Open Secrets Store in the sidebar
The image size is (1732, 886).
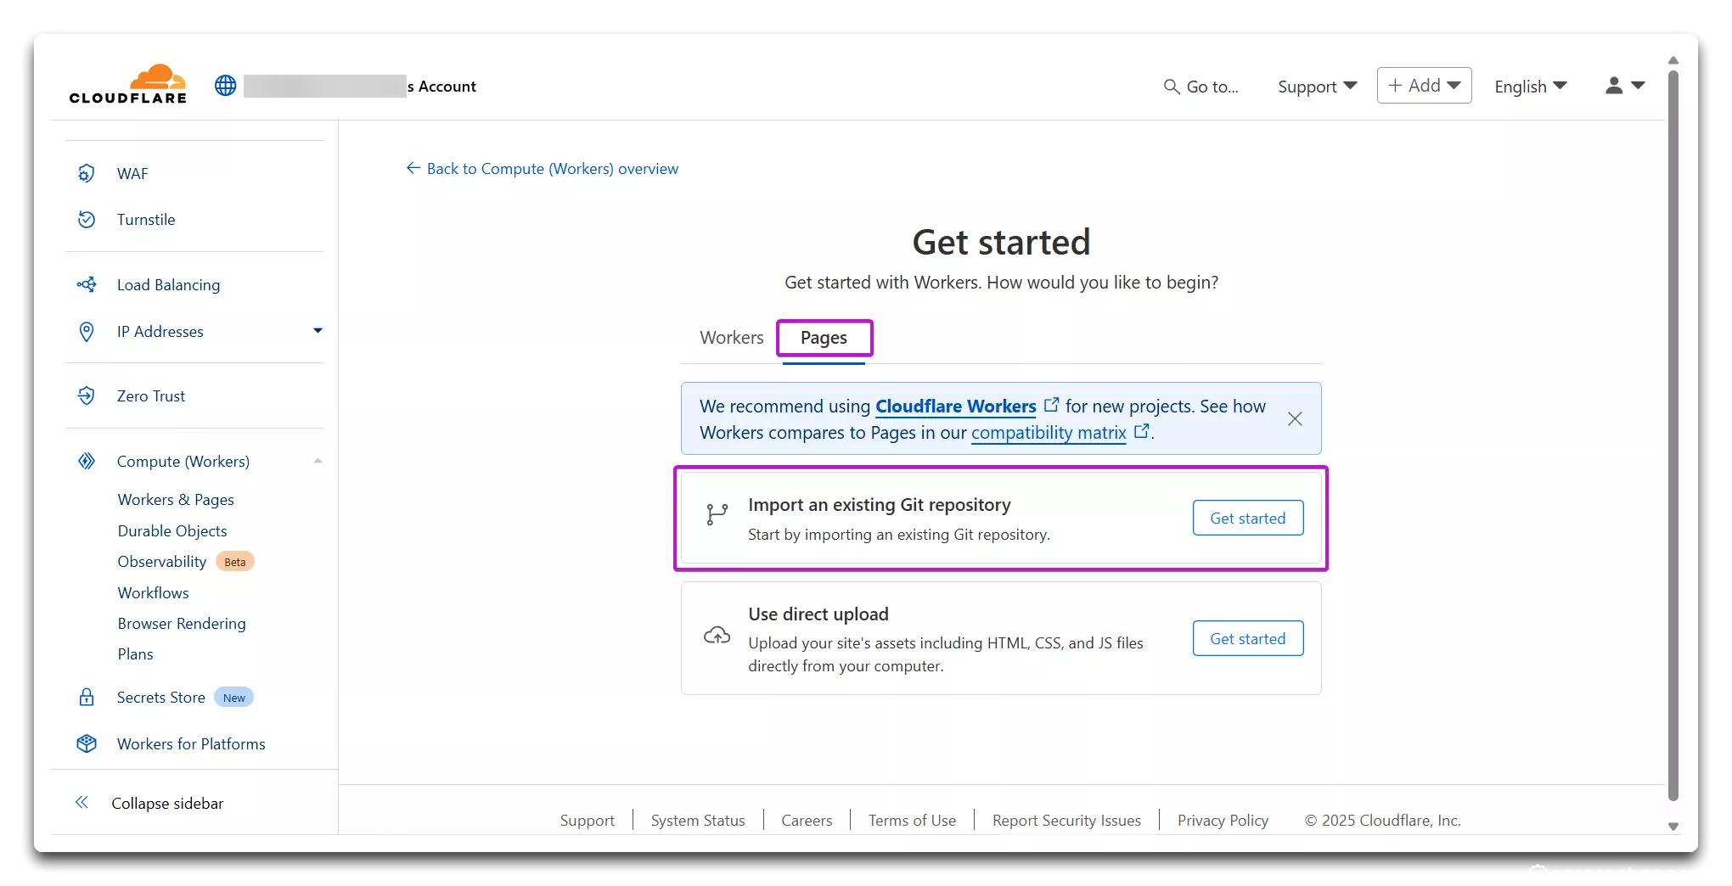[161, 697]
